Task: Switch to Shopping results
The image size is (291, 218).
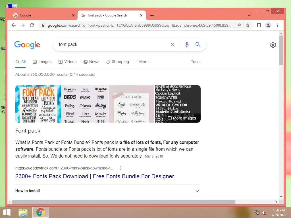Action: [x=117, y=62]
